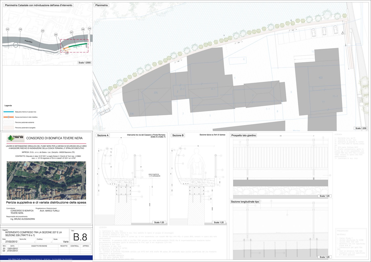Click the 'Sezione tipica su ferri di ripresa' note
371x262 pixels.
(x=212, y=135)
